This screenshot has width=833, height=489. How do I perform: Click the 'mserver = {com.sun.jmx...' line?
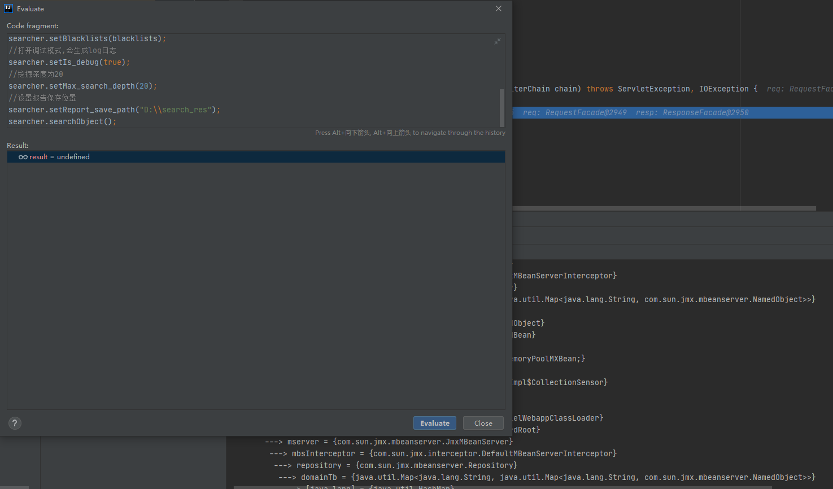389,442
